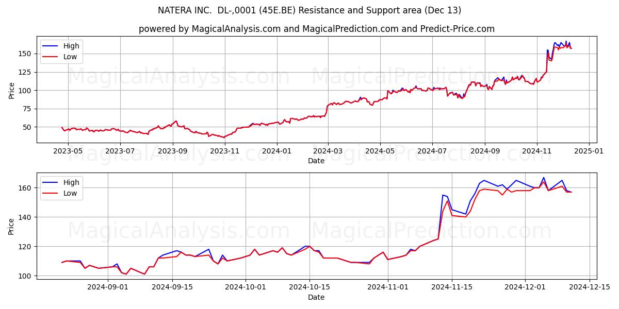The height and width of the screenshot is (309, 619).
Task: Click the '2023-09' tick on top chart
Action: [173, 151]
